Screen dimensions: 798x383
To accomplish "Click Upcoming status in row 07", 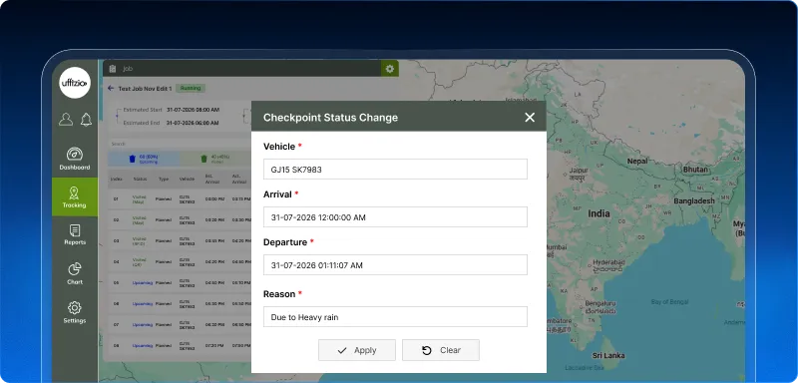I will coord(143,324).
